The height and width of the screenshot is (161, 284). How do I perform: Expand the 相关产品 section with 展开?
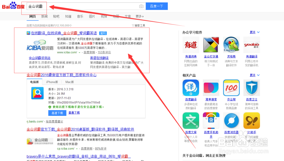tap(254, 75)
